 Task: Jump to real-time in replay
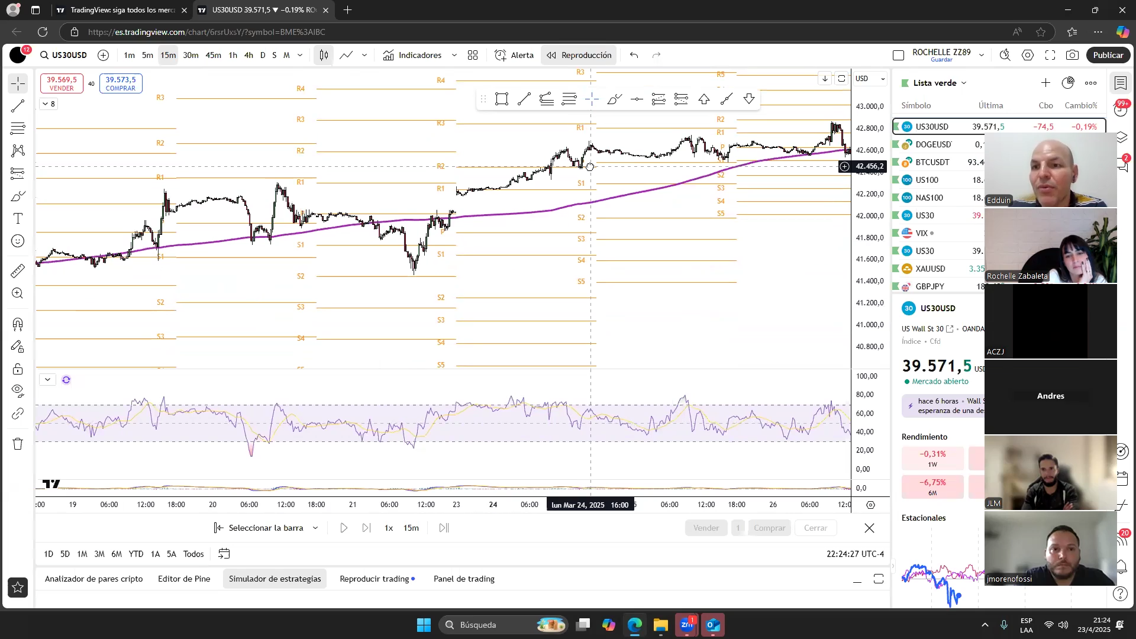pyautogui.click(x=444, y=528)
